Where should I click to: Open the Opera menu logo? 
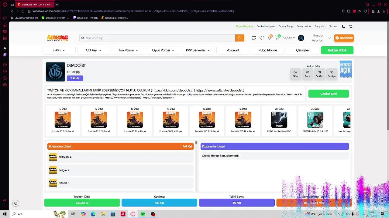point(5,5)
